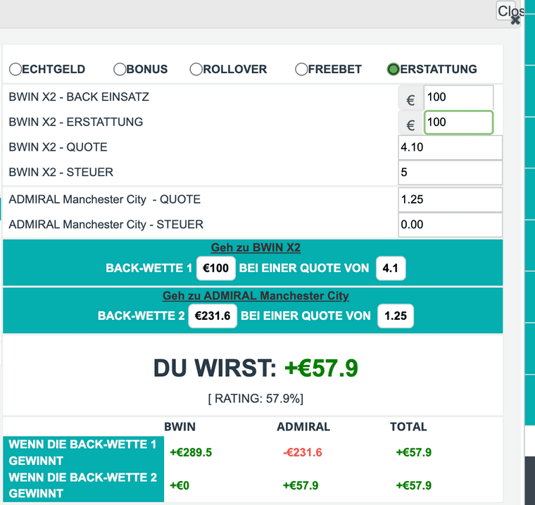Edit the BWIN X2 Erstattung amount field
Viewport: 535px width, 505px height.
click(x=458, y=123)
